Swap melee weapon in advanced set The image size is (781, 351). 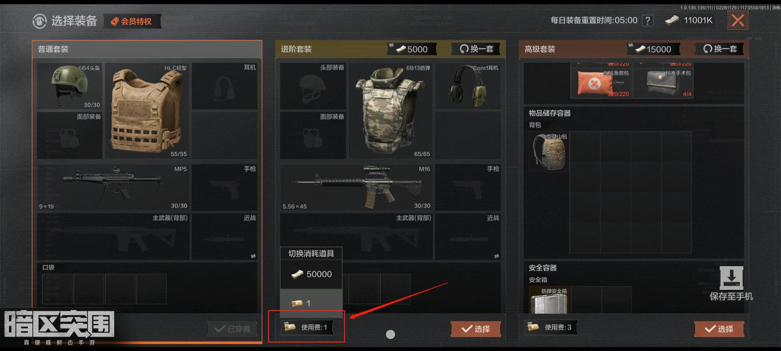497,256
